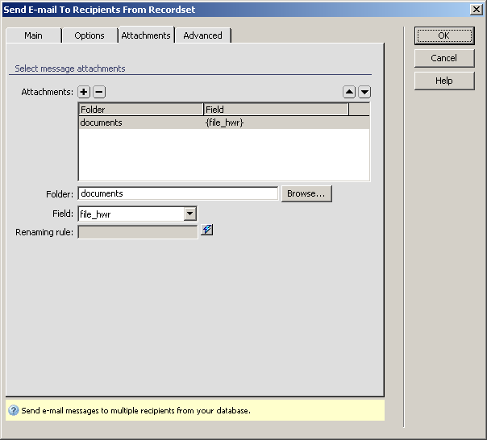Select the Attachments tab
Image resolution: width=487 pixels, height=440 pixels.
[x=146, y=35]
